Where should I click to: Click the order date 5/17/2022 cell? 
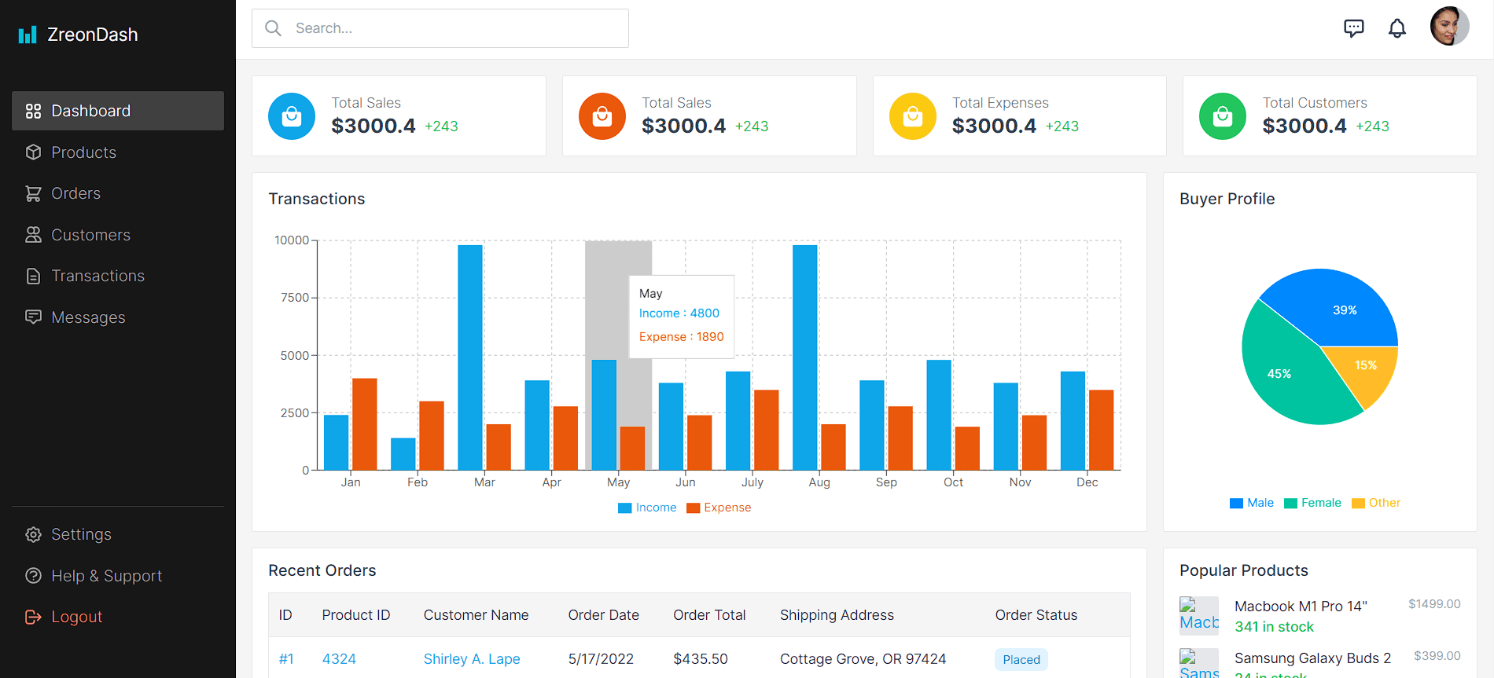click(x=601, y=659)
